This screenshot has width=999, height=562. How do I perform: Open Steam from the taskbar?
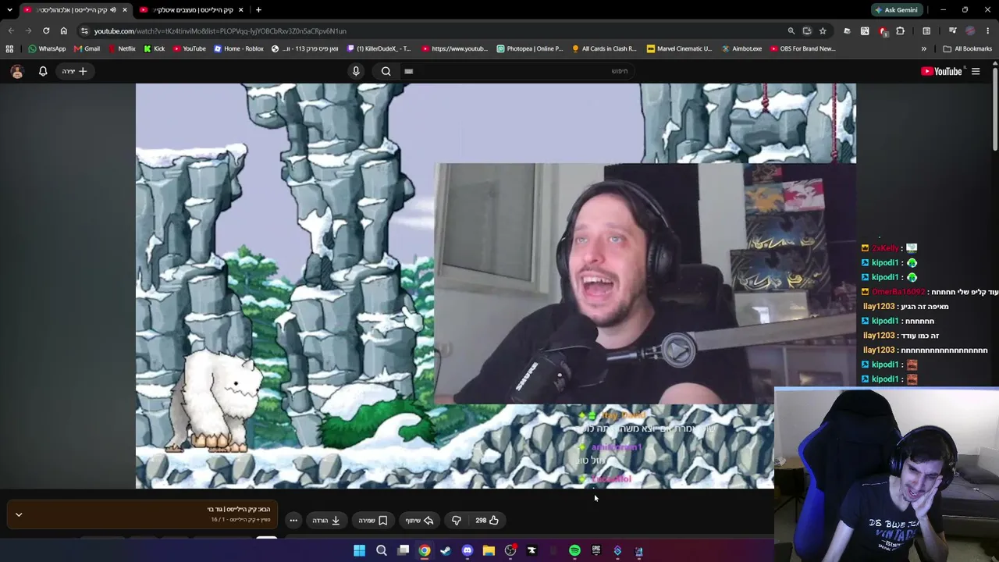pos(446,551)
